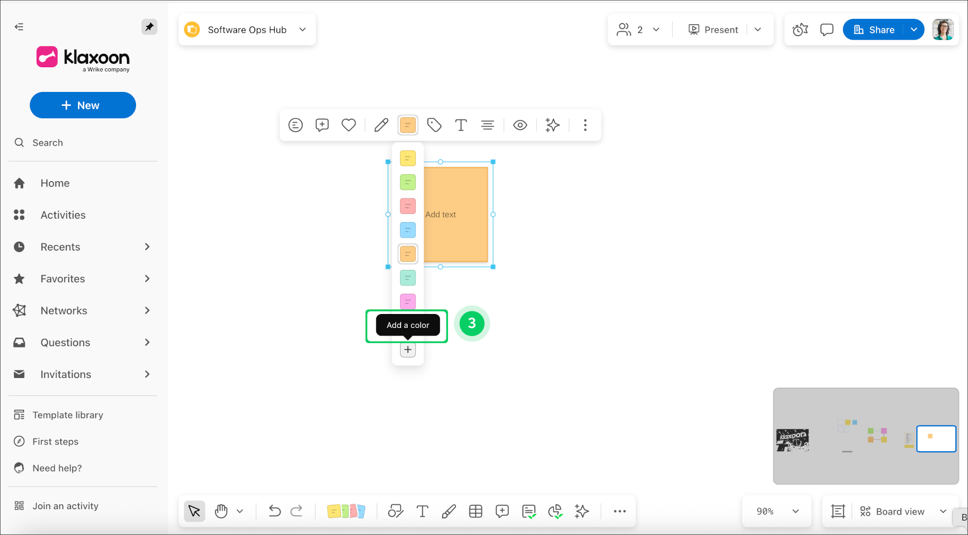
Task: Select the Text tool in bottom toolbar
Action: (423, 511)
